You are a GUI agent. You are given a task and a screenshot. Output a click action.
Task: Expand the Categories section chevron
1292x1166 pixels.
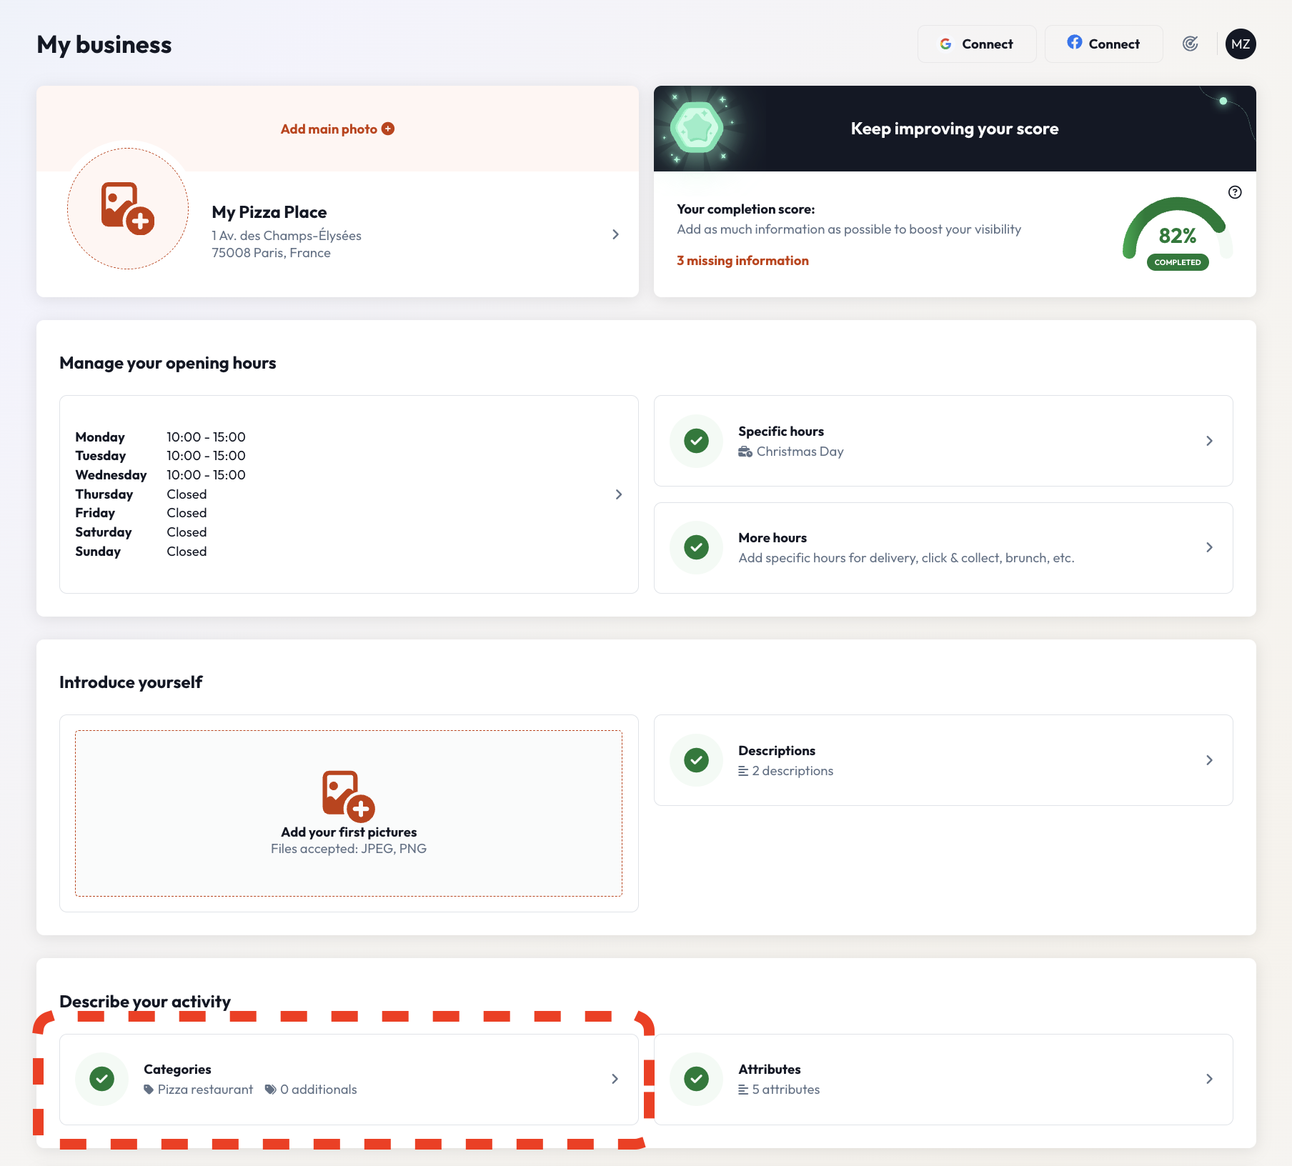614,1079
